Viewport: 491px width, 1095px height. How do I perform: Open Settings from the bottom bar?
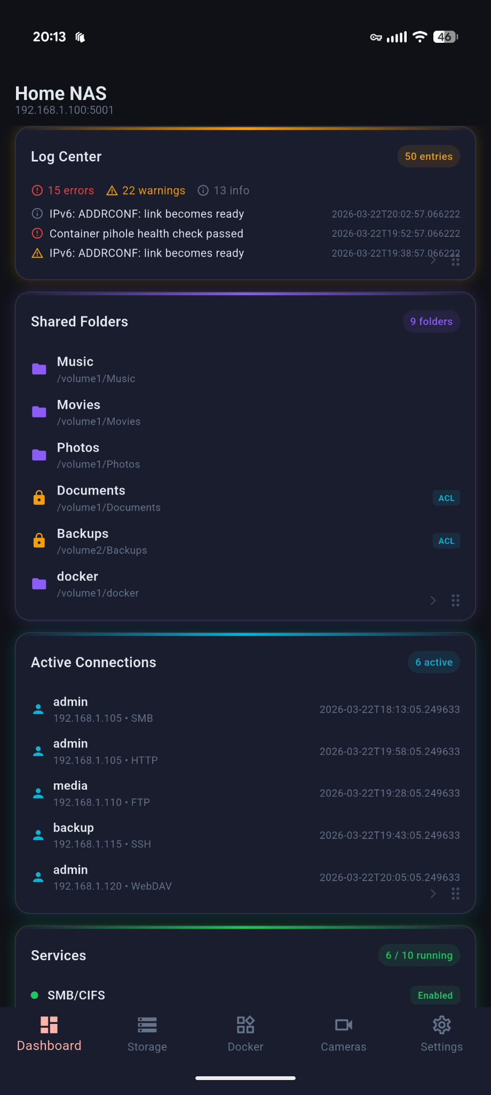pos(441,1034)
